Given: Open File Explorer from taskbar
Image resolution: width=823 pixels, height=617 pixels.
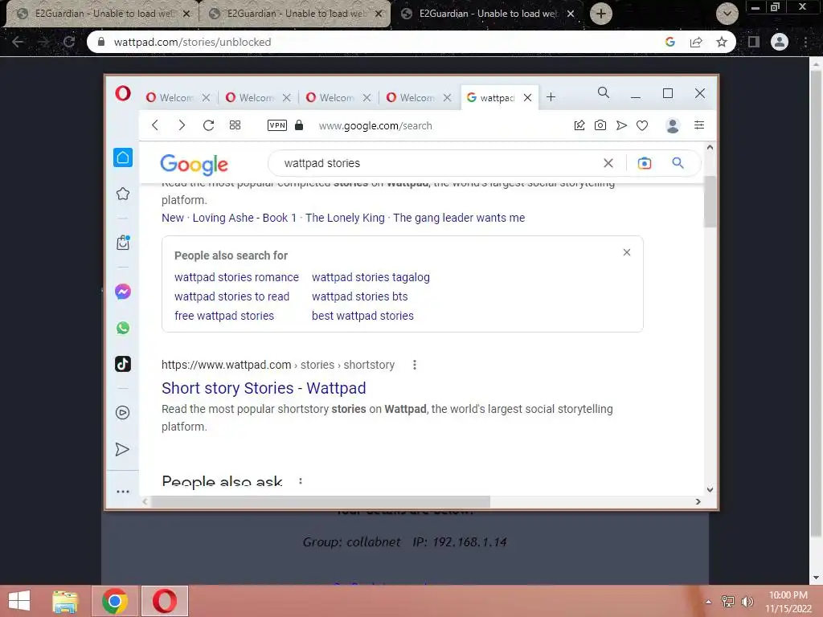Looking at the screenshot, I should click(65, 601).
